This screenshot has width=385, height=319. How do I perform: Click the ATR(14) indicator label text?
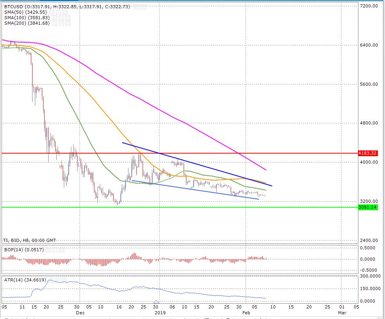[x=24, y=280]
